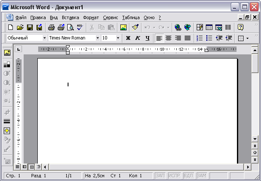Viewport: 261px width, 181px height.
Task: Center-align text with the center button
Action: tap(168, 38)
